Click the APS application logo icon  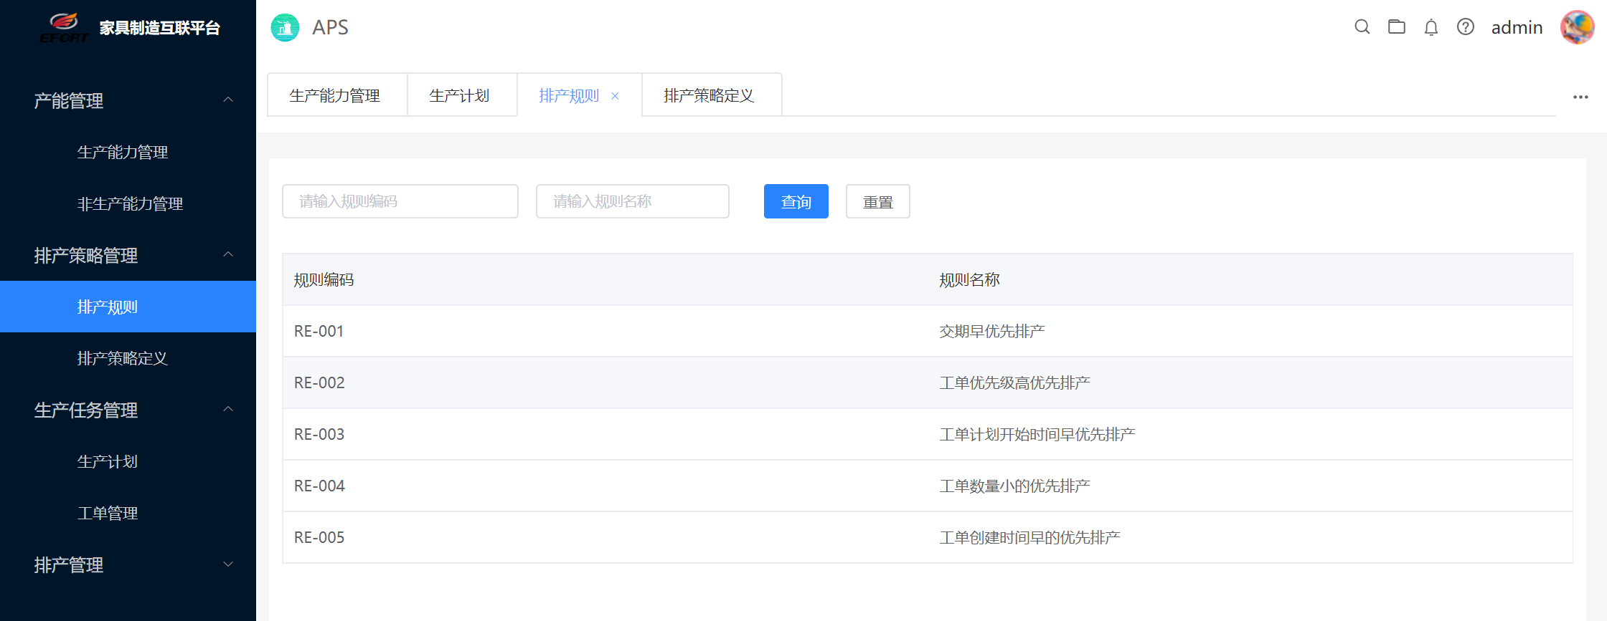pos(285,28)
